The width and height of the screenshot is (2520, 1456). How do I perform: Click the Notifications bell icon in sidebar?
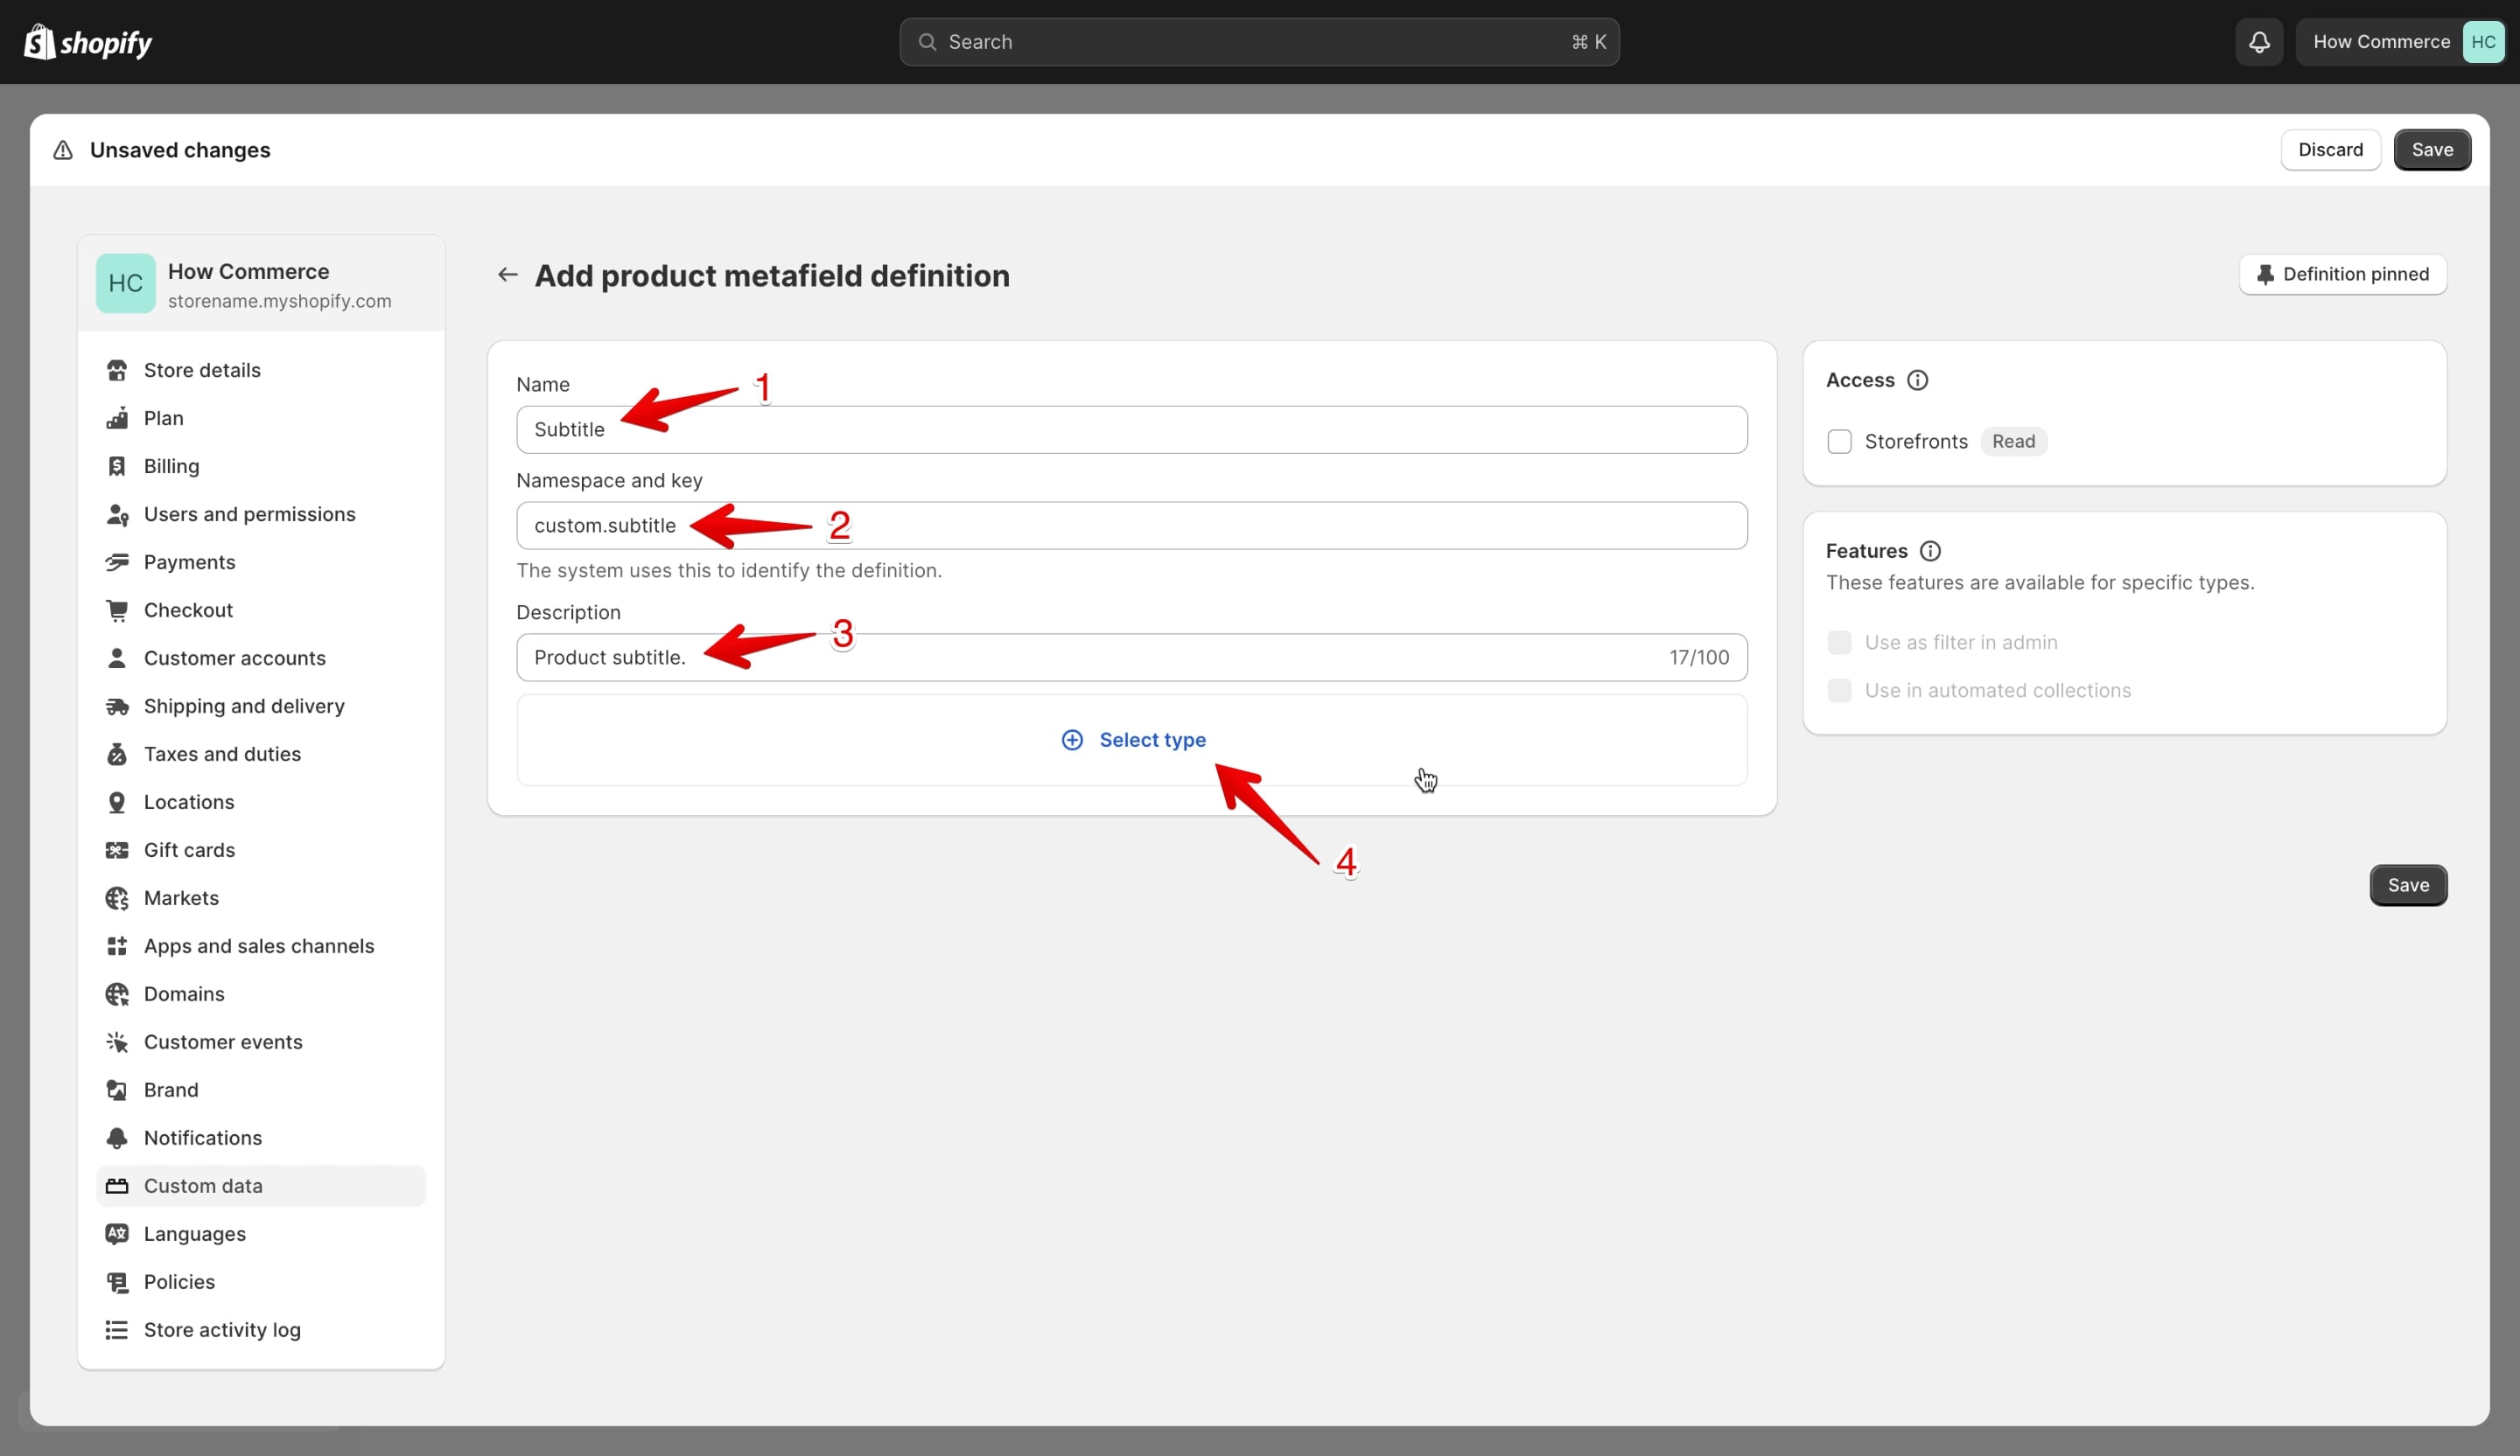[117, 1139]
